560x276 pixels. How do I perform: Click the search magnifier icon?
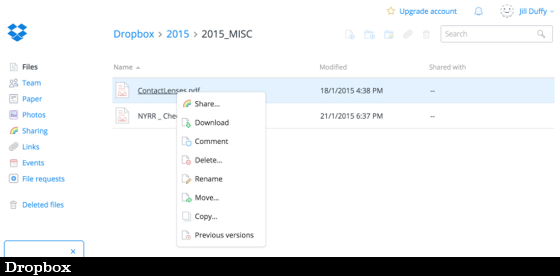(x=542, y=34)
